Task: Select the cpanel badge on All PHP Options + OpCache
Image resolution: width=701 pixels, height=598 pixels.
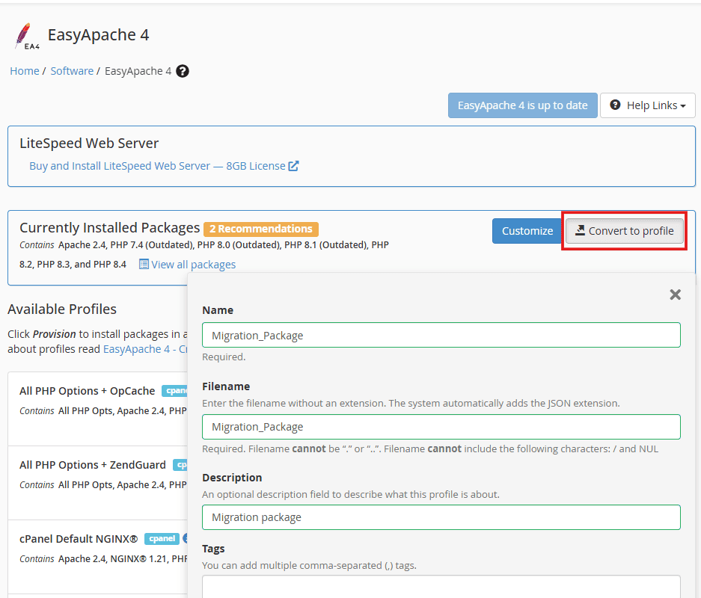Action: point(177,390)
